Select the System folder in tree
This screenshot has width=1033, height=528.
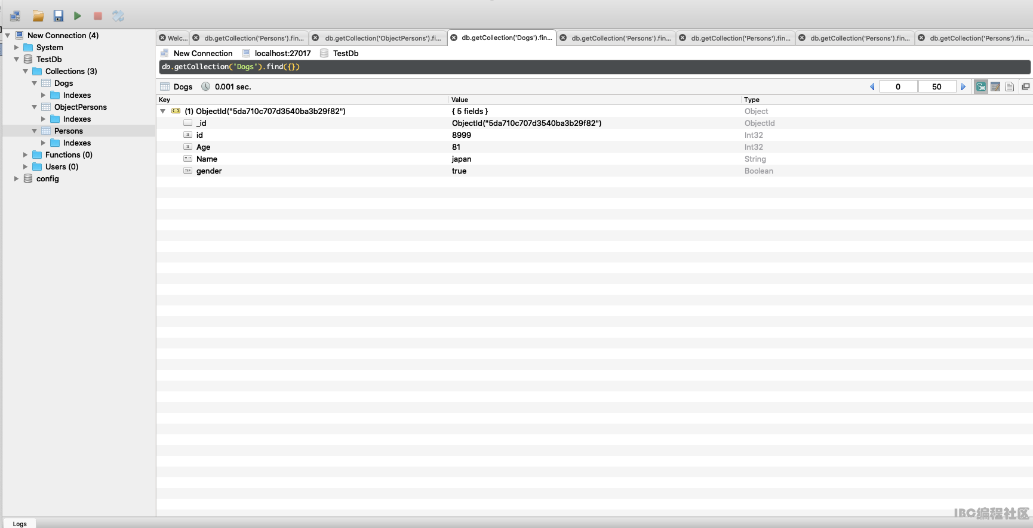(50, 47)
